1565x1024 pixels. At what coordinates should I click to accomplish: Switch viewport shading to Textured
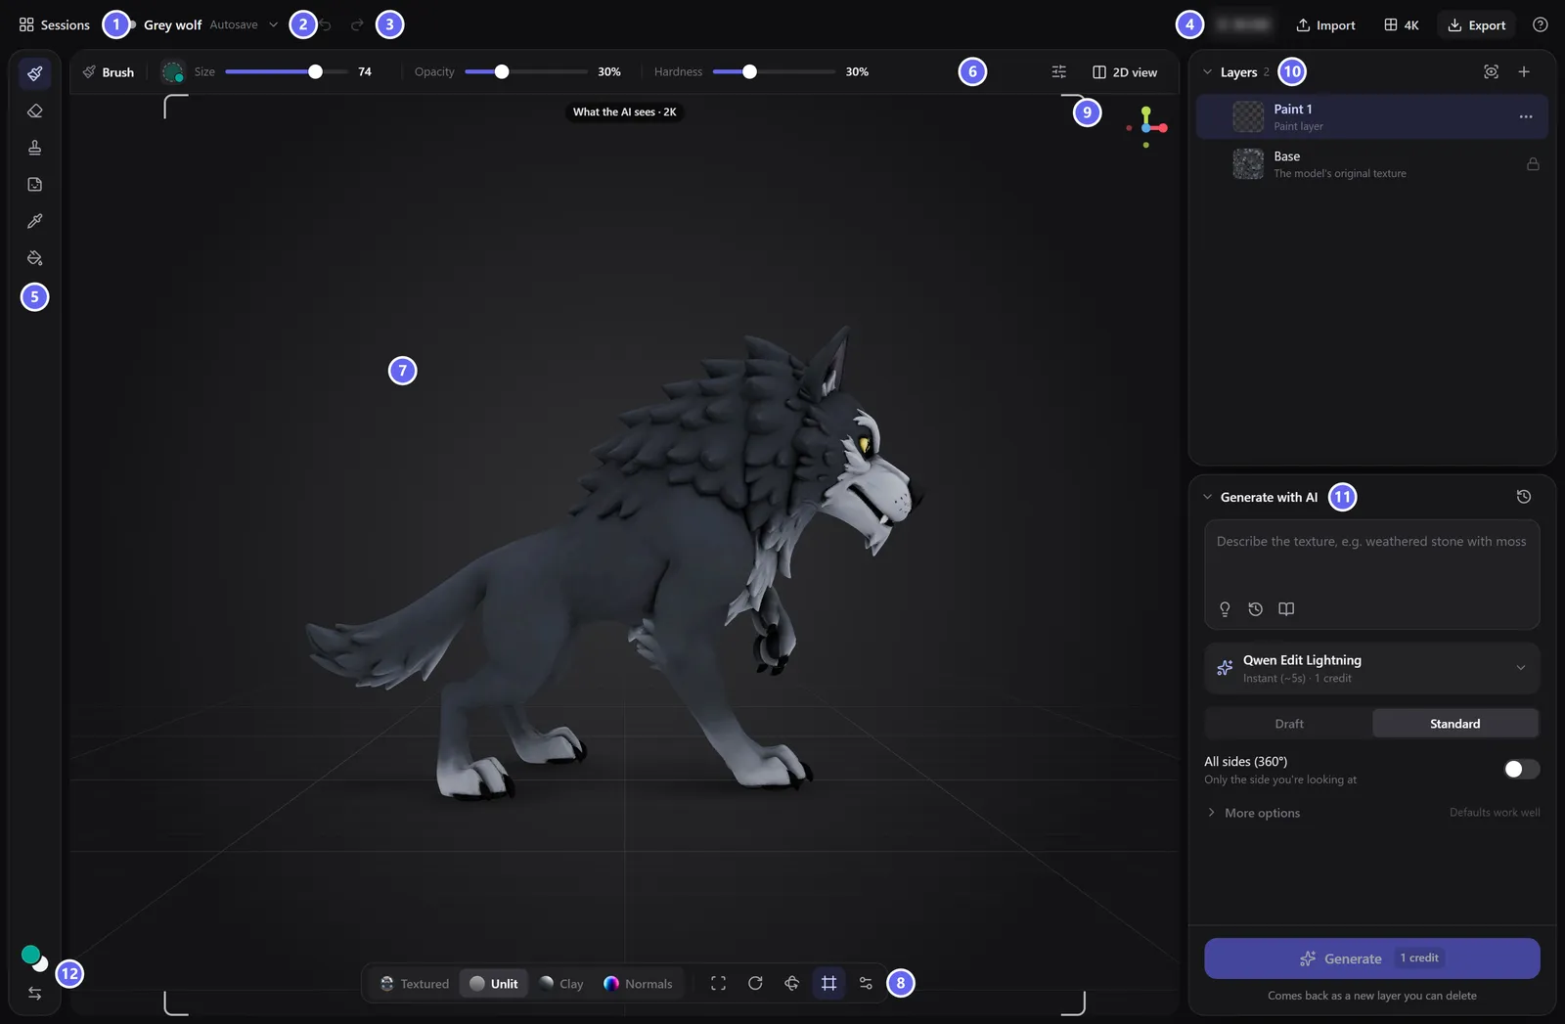[x=415, y=983]
